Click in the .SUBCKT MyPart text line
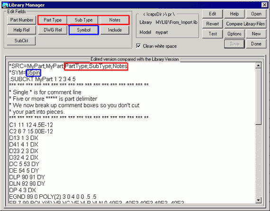This screenshot has width=270, height=211. [42, 79]
